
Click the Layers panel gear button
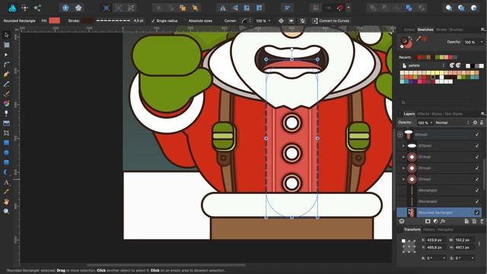click(x=475, y=123)
